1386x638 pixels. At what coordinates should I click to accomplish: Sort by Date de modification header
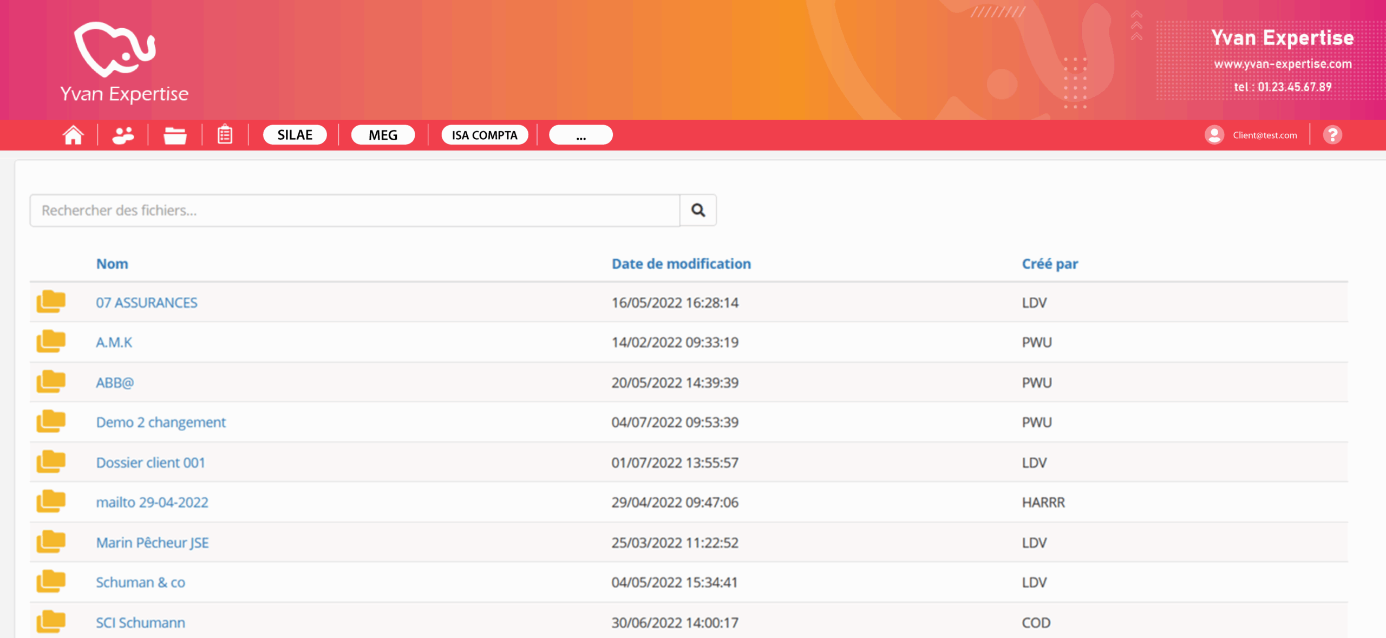(x=681, y=264)
